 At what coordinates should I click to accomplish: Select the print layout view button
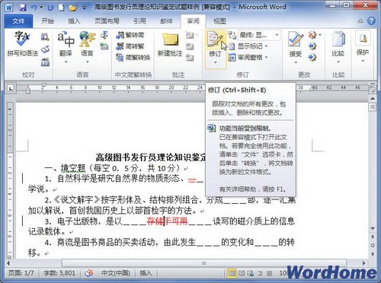(x=232, y=273)
